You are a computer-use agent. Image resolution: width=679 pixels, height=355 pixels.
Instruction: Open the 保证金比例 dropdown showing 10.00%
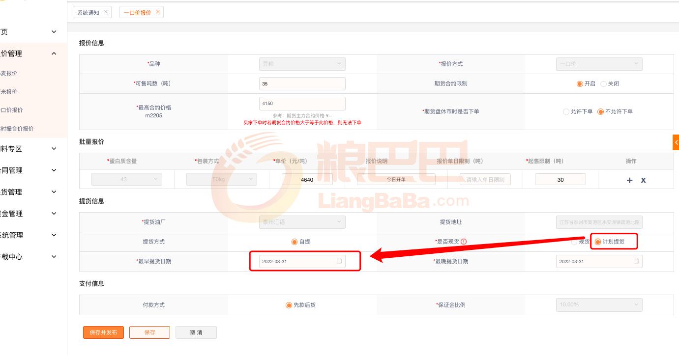tap(599, 305)
